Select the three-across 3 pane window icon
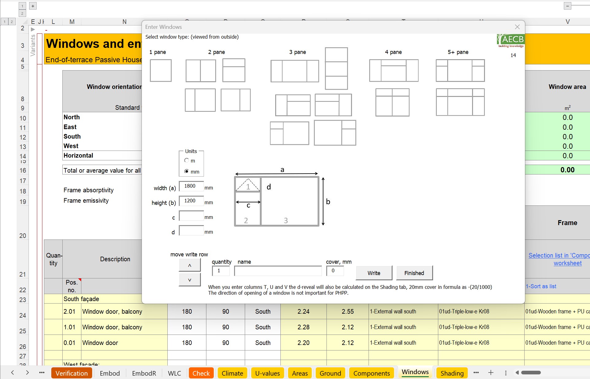This screenshot has width=590, height=379. point(295,71)
